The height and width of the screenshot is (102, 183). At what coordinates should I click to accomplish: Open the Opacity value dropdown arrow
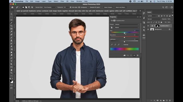(x=172, y=19)
